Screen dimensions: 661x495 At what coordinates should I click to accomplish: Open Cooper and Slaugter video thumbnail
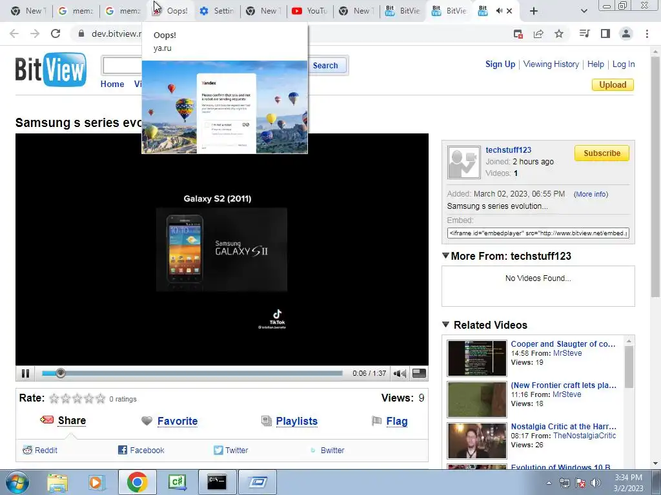477,358
